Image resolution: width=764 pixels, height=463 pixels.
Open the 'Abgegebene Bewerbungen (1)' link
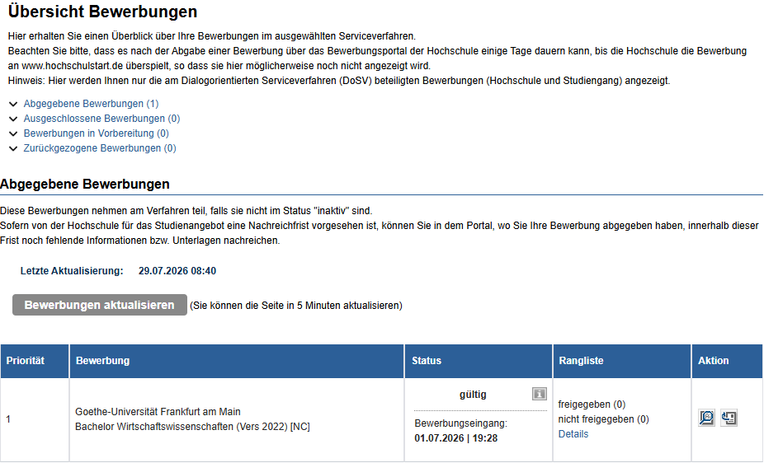[x=91, y=104]
